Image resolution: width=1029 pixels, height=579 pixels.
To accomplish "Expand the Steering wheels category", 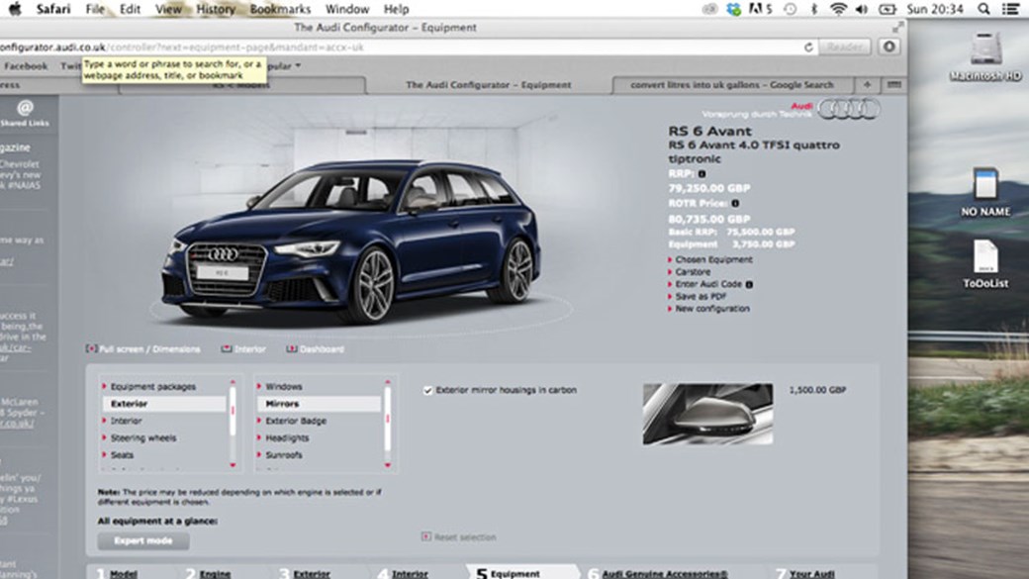I will tap(143, 437).
